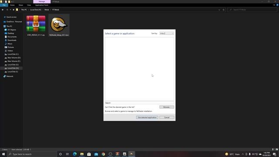Switch to the Home ribbon tab

(x=12, y=5)
